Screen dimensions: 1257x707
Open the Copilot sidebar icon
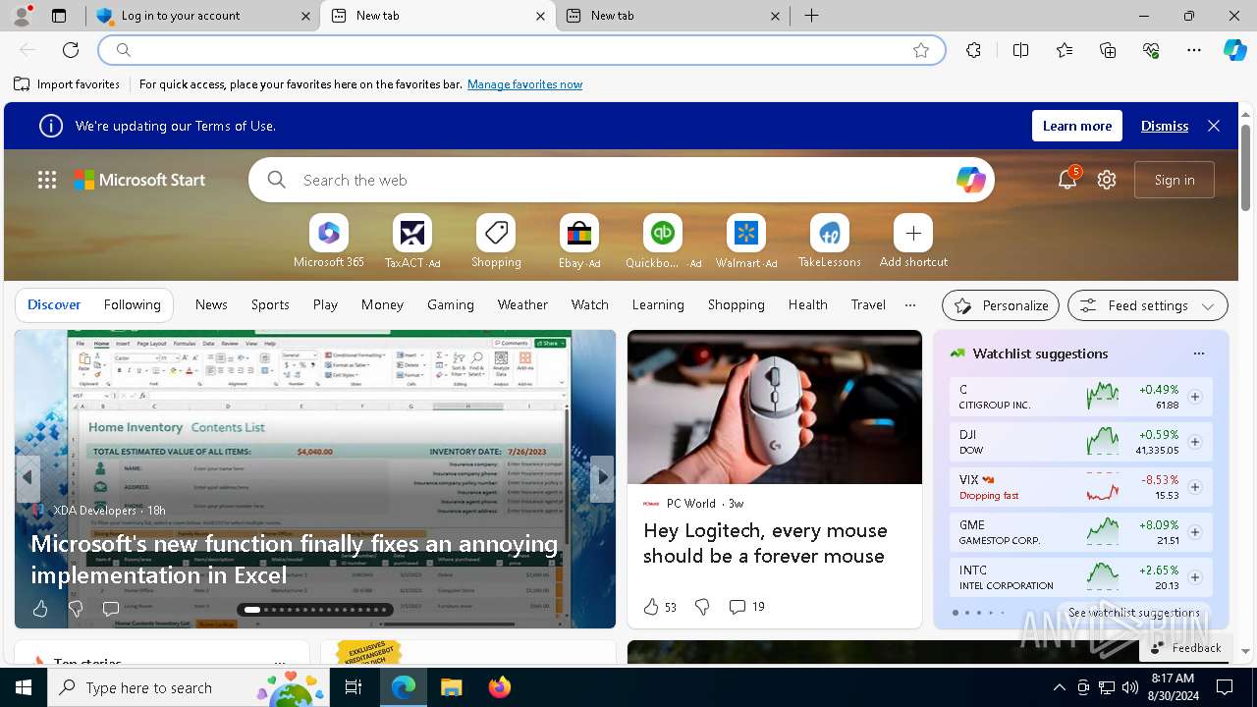click(1234, 50)
